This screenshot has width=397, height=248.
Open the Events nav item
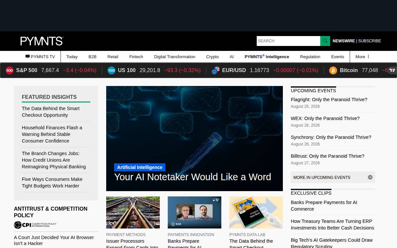338,57
